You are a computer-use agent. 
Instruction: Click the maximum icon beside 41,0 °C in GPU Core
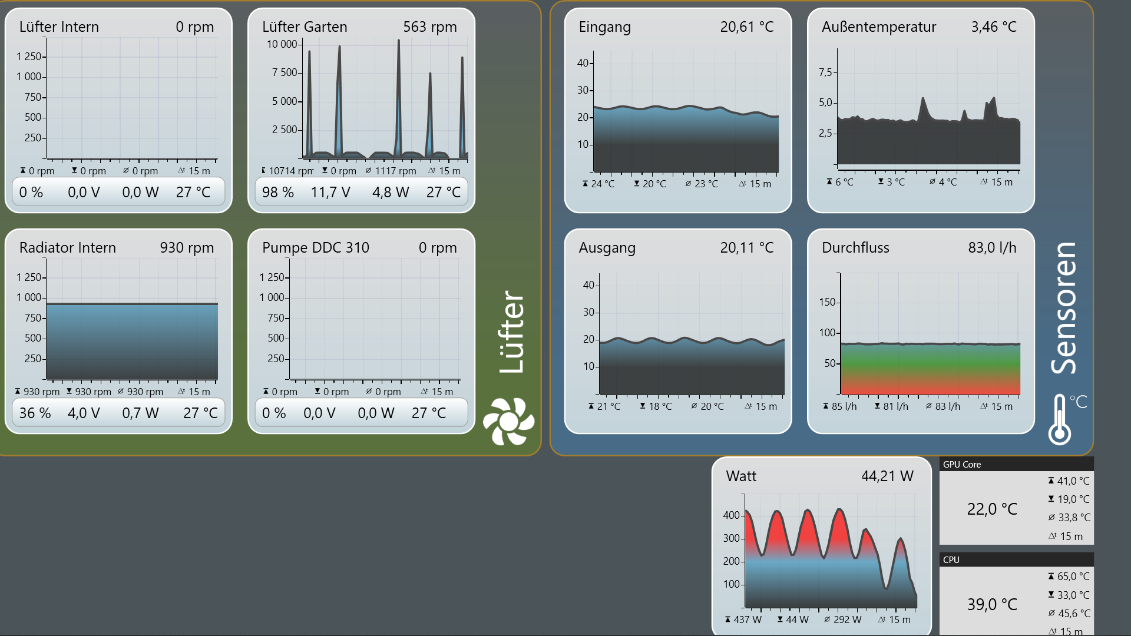1051,481
